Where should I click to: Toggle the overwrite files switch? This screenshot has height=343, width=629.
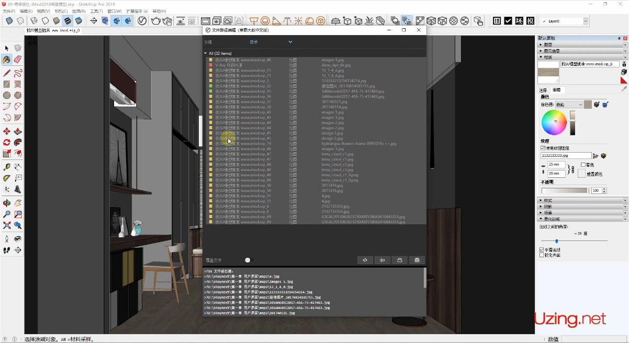coord(249,260)
